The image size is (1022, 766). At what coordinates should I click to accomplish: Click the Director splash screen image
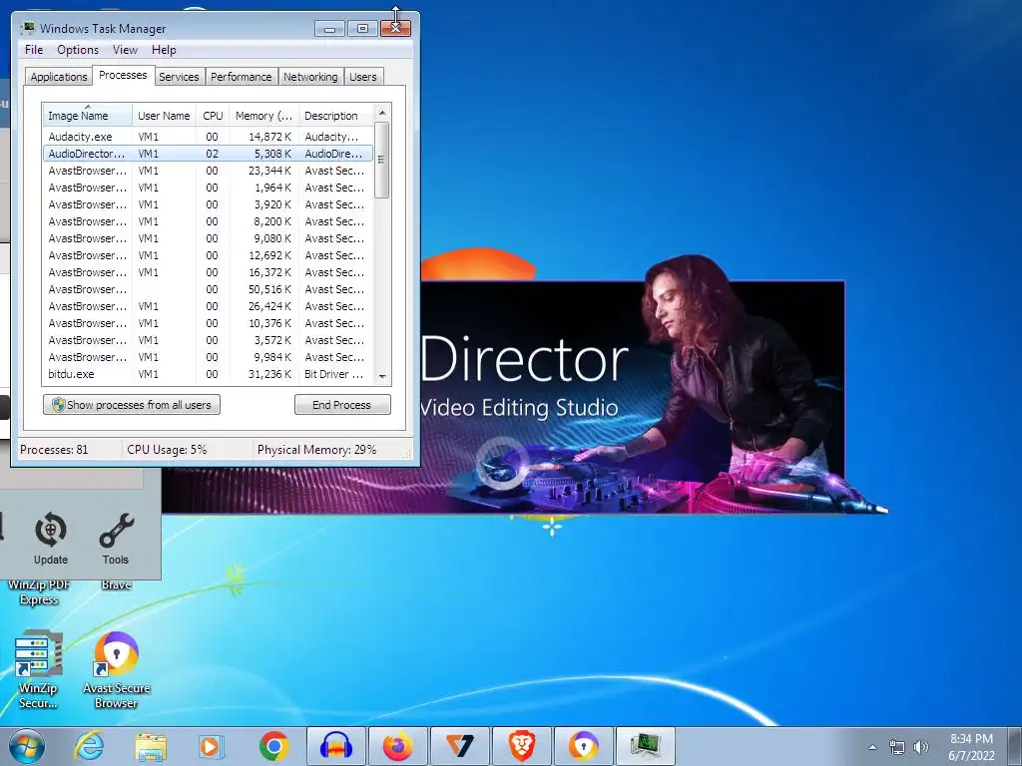pos(632,397)
